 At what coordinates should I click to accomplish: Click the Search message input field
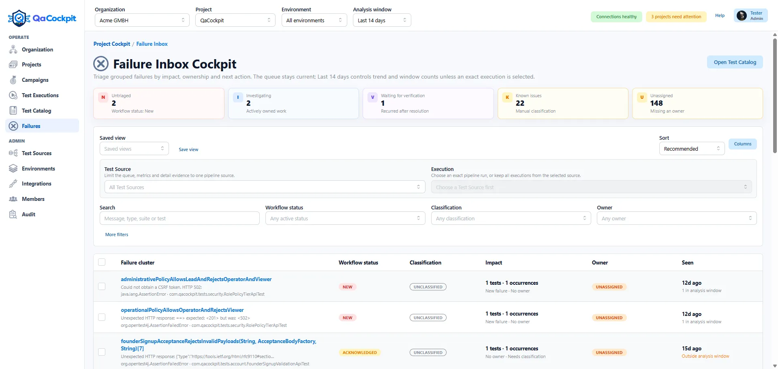coord(180,218)
